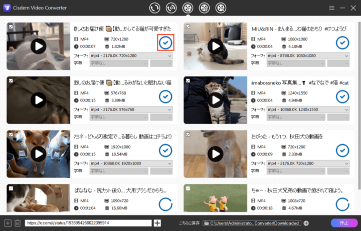Open the fourth film-reel tab icon

pos(204,8)
